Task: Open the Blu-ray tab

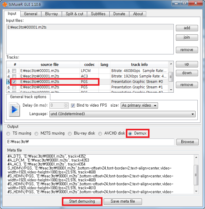Action: click(x=52, y=14)
